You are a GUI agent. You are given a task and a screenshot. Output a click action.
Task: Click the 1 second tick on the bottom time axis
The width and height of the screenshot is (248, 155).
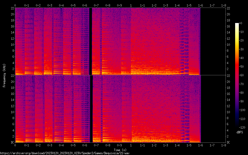[131, 145]
